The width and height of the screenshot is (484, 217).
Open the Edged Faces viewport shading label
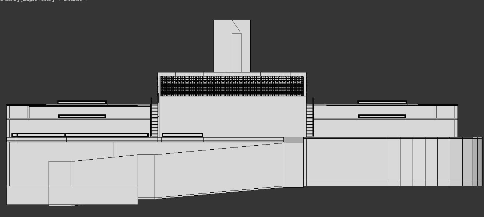pyautogui.click(x=37, y=1)
